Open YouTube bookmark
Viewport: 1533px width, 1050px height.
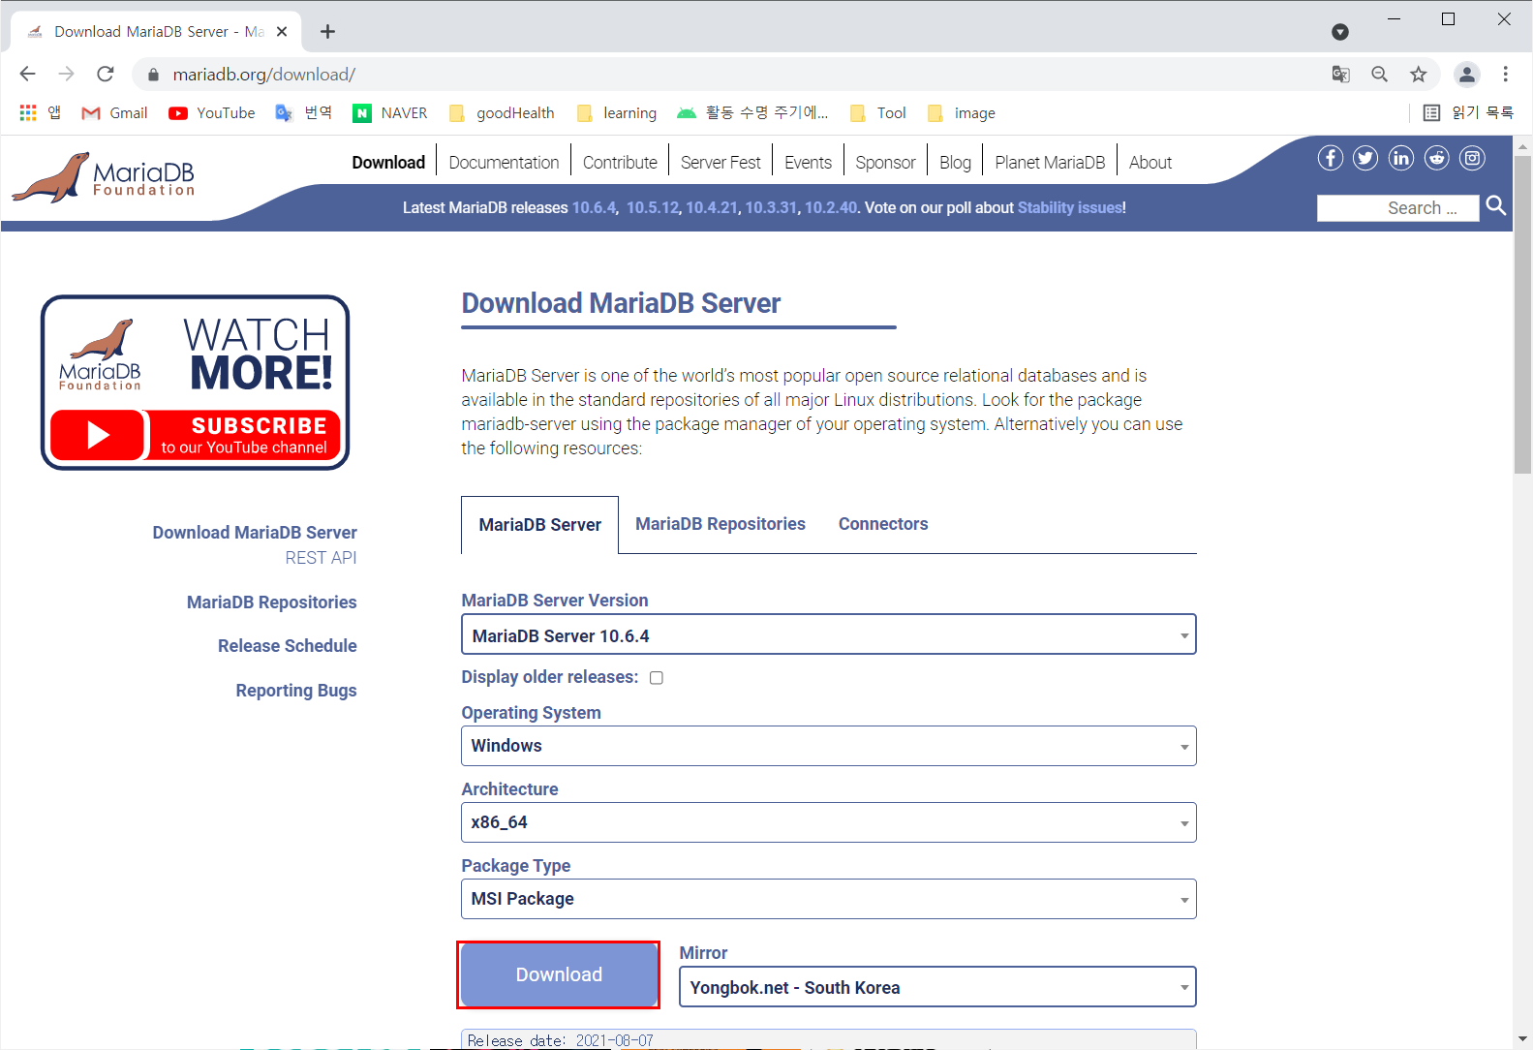[212, 113]
